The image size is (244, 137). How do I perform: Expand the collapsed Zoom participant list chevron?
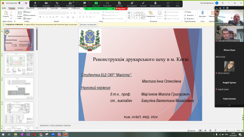[229, 105]
